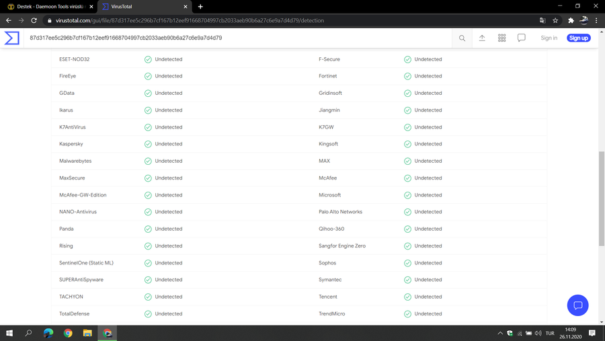Click the green check beside Panda
Viewport: 605px width, 341px height.
(148, 229)
